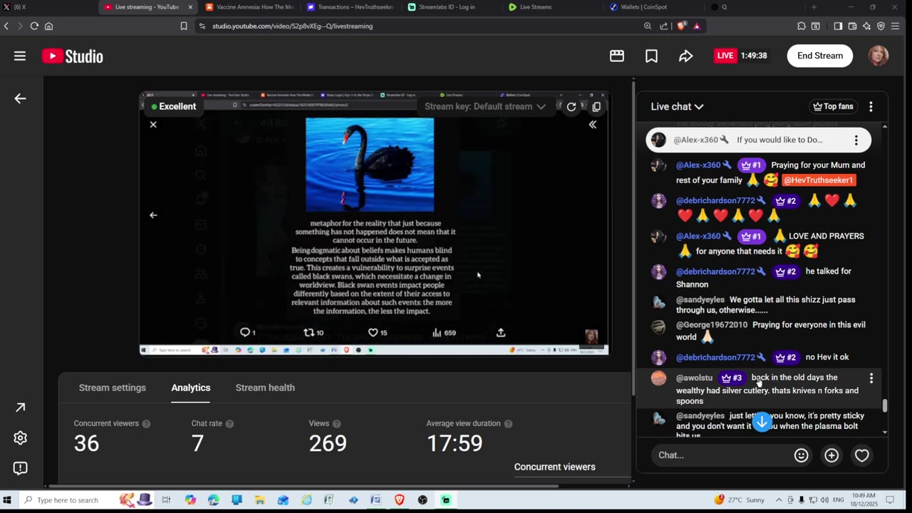This screenshot has height=513, width=912.
Task: Click the @HevTruthseeker1 mention tag
Action: pos(818,180)
